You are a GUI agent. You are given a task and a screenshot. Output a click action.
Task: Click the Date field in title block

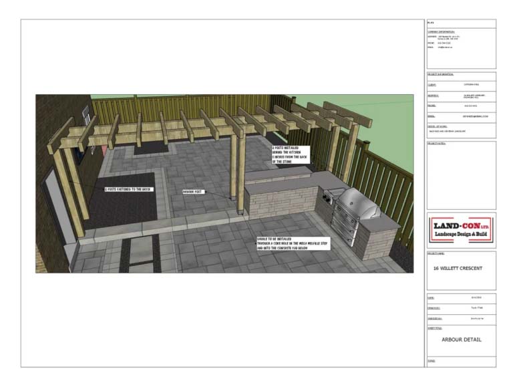(461, 297)
